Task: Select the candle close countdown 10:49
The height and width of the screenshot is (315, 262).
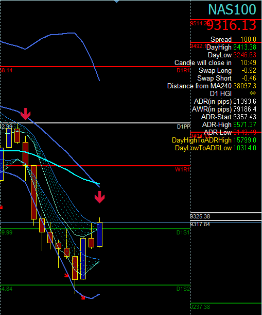Action: tap(249, 62)
